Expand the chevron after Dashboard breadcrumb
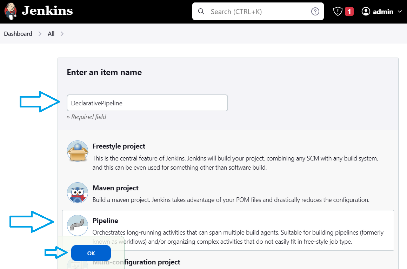Image resolution: width=407 pixels, height=269 pixels. pos(40,34)
